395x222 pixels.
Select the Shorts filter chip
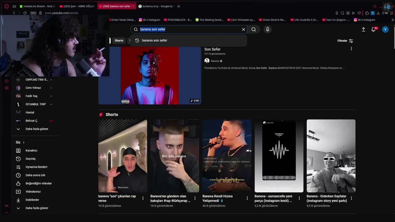point(119,41)
